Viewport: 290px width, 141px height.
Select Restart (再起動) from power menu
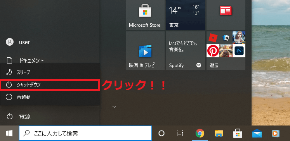(50, 97)
